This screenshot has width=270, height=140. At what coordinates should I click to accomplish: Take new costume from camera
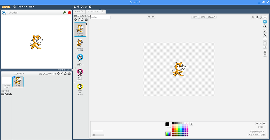coord(86,20)
